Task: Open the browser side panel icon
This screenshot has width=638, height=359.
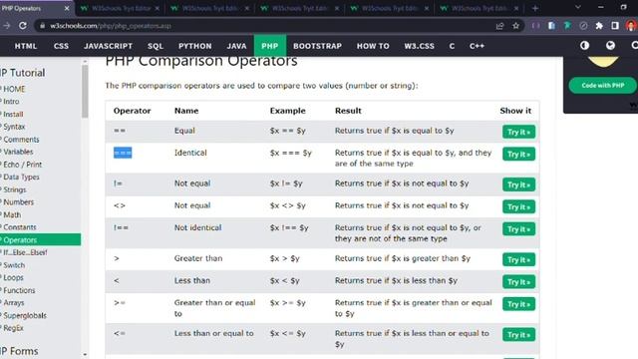Action: (x=615, y=26)
